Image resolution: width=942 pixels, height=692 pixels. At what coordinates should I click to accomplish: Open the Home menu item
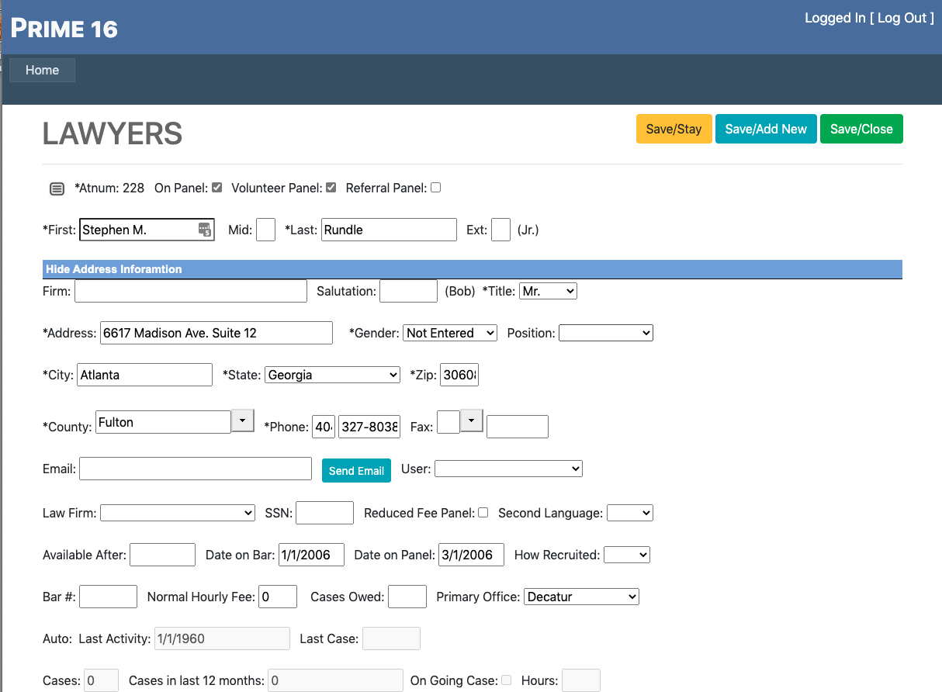(x=42, y=70)
